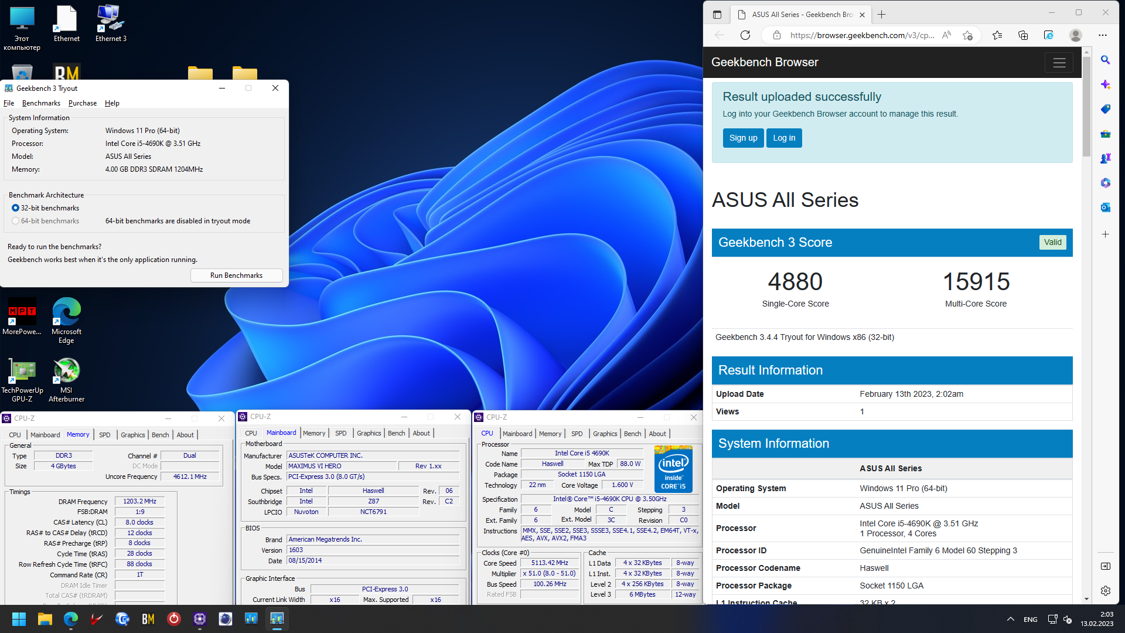The width and height of the screenshot is (1125, 633).
Task: Add an app to the Edge sidebar
Action: 1106,234
